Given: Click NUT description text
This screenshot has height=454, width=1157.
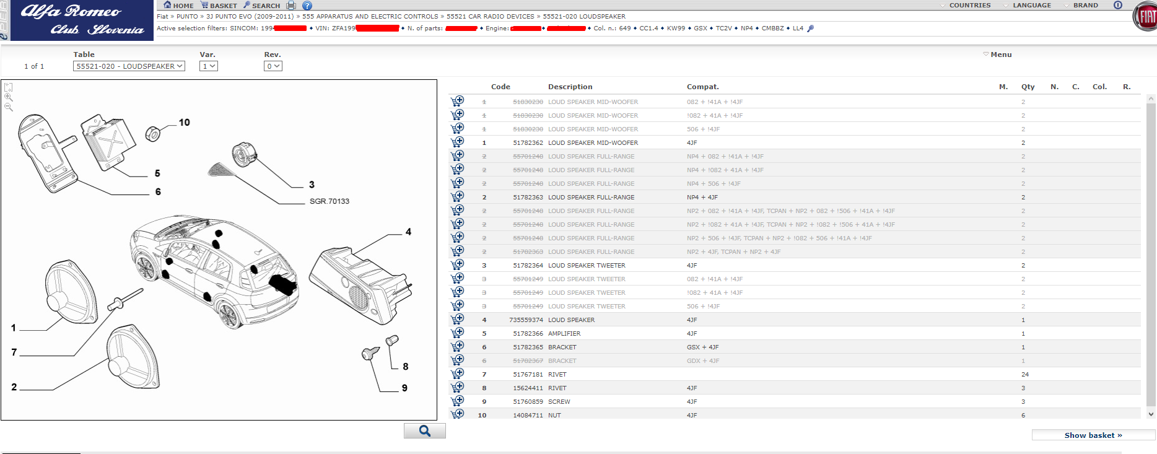Looking at the screenshot, I should click(x=554, y=415).
